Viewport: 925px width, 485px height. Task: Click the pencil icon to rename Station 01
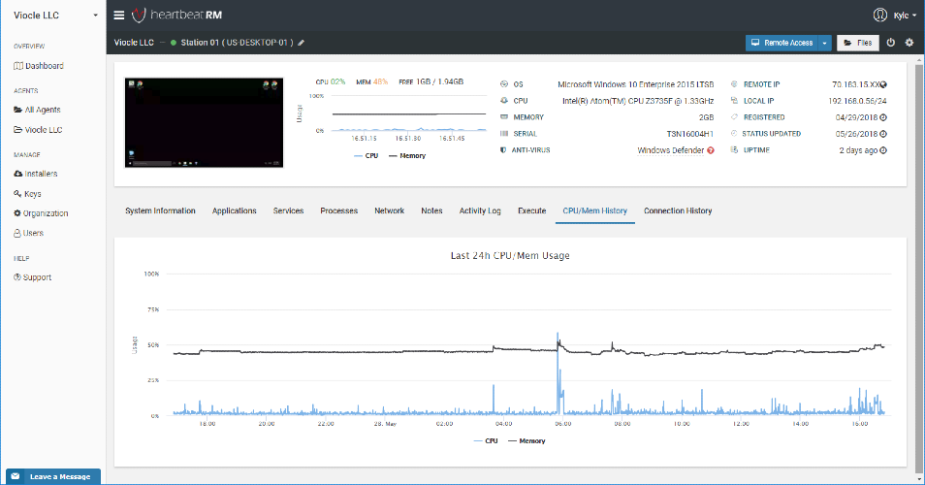click(302, 43)
